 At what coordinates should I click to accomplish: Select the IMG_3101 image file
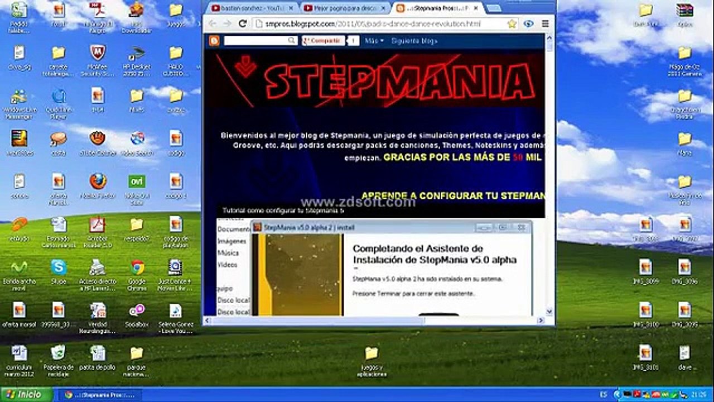(x=645, y=358)
